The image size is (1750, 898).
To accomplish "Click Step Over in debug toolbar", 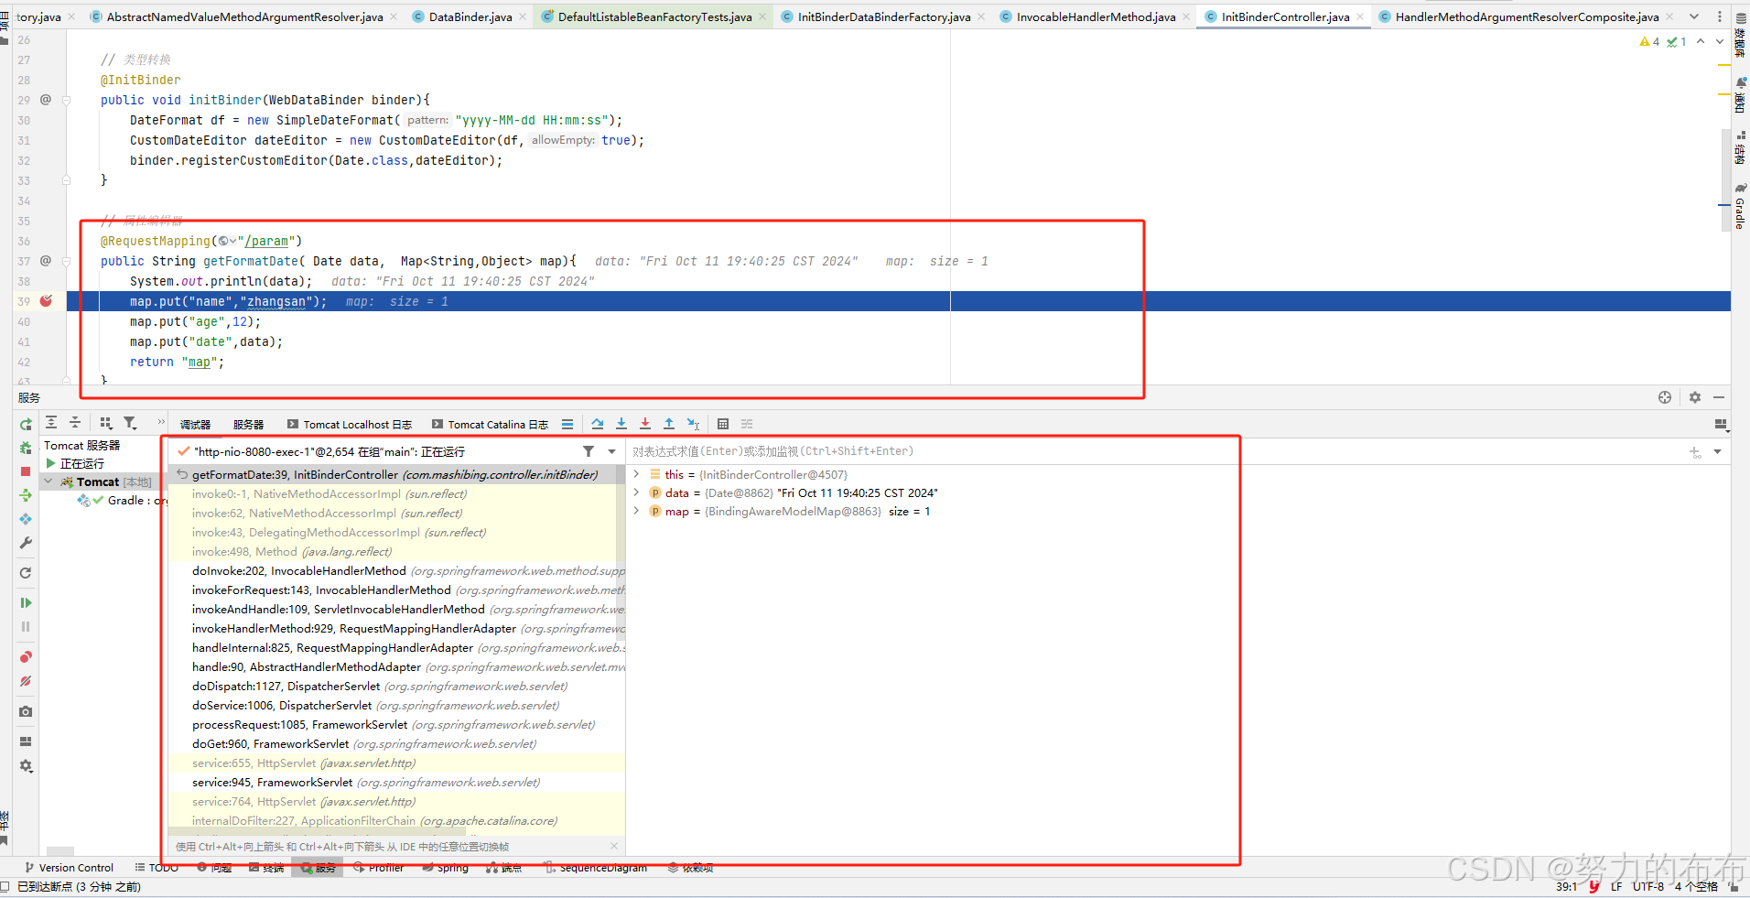I will click(x=598, y=424).
